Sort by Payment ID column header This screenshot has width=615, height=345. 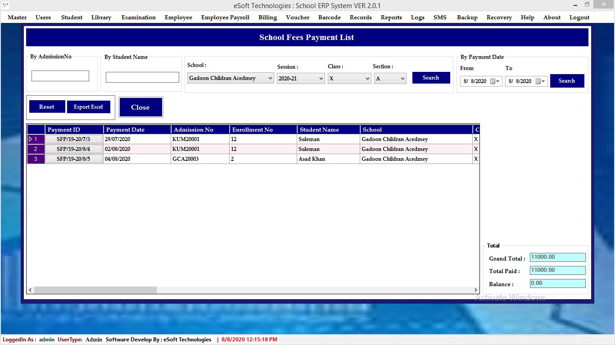tap(74, 129)
